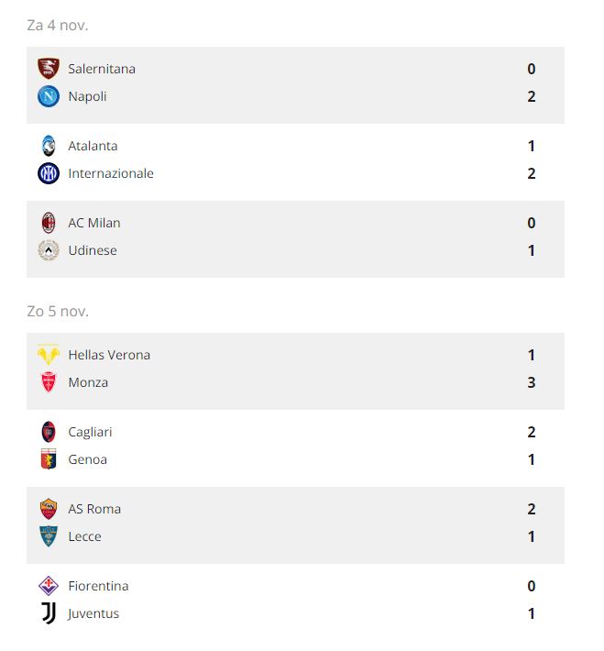Open the Hellas Verona team name

click(109, 355)
